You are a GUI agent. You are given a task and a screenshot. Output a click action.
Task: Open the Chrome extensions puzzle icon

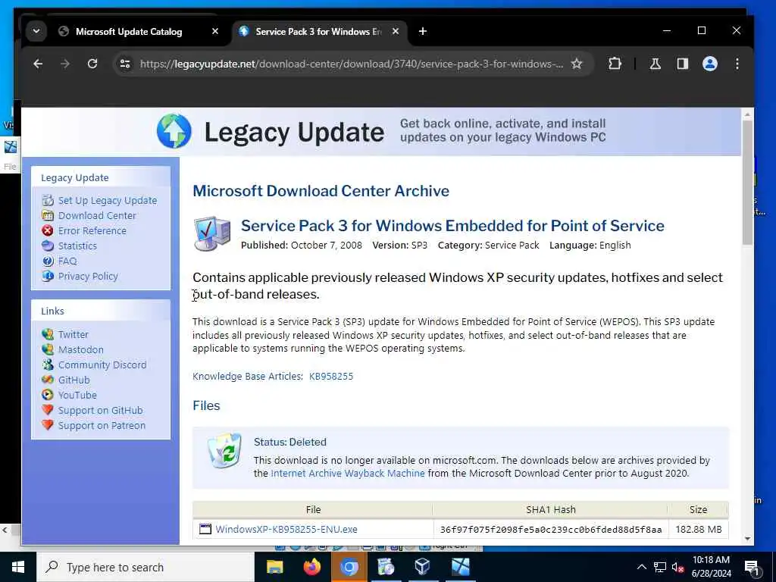point(615,64)
